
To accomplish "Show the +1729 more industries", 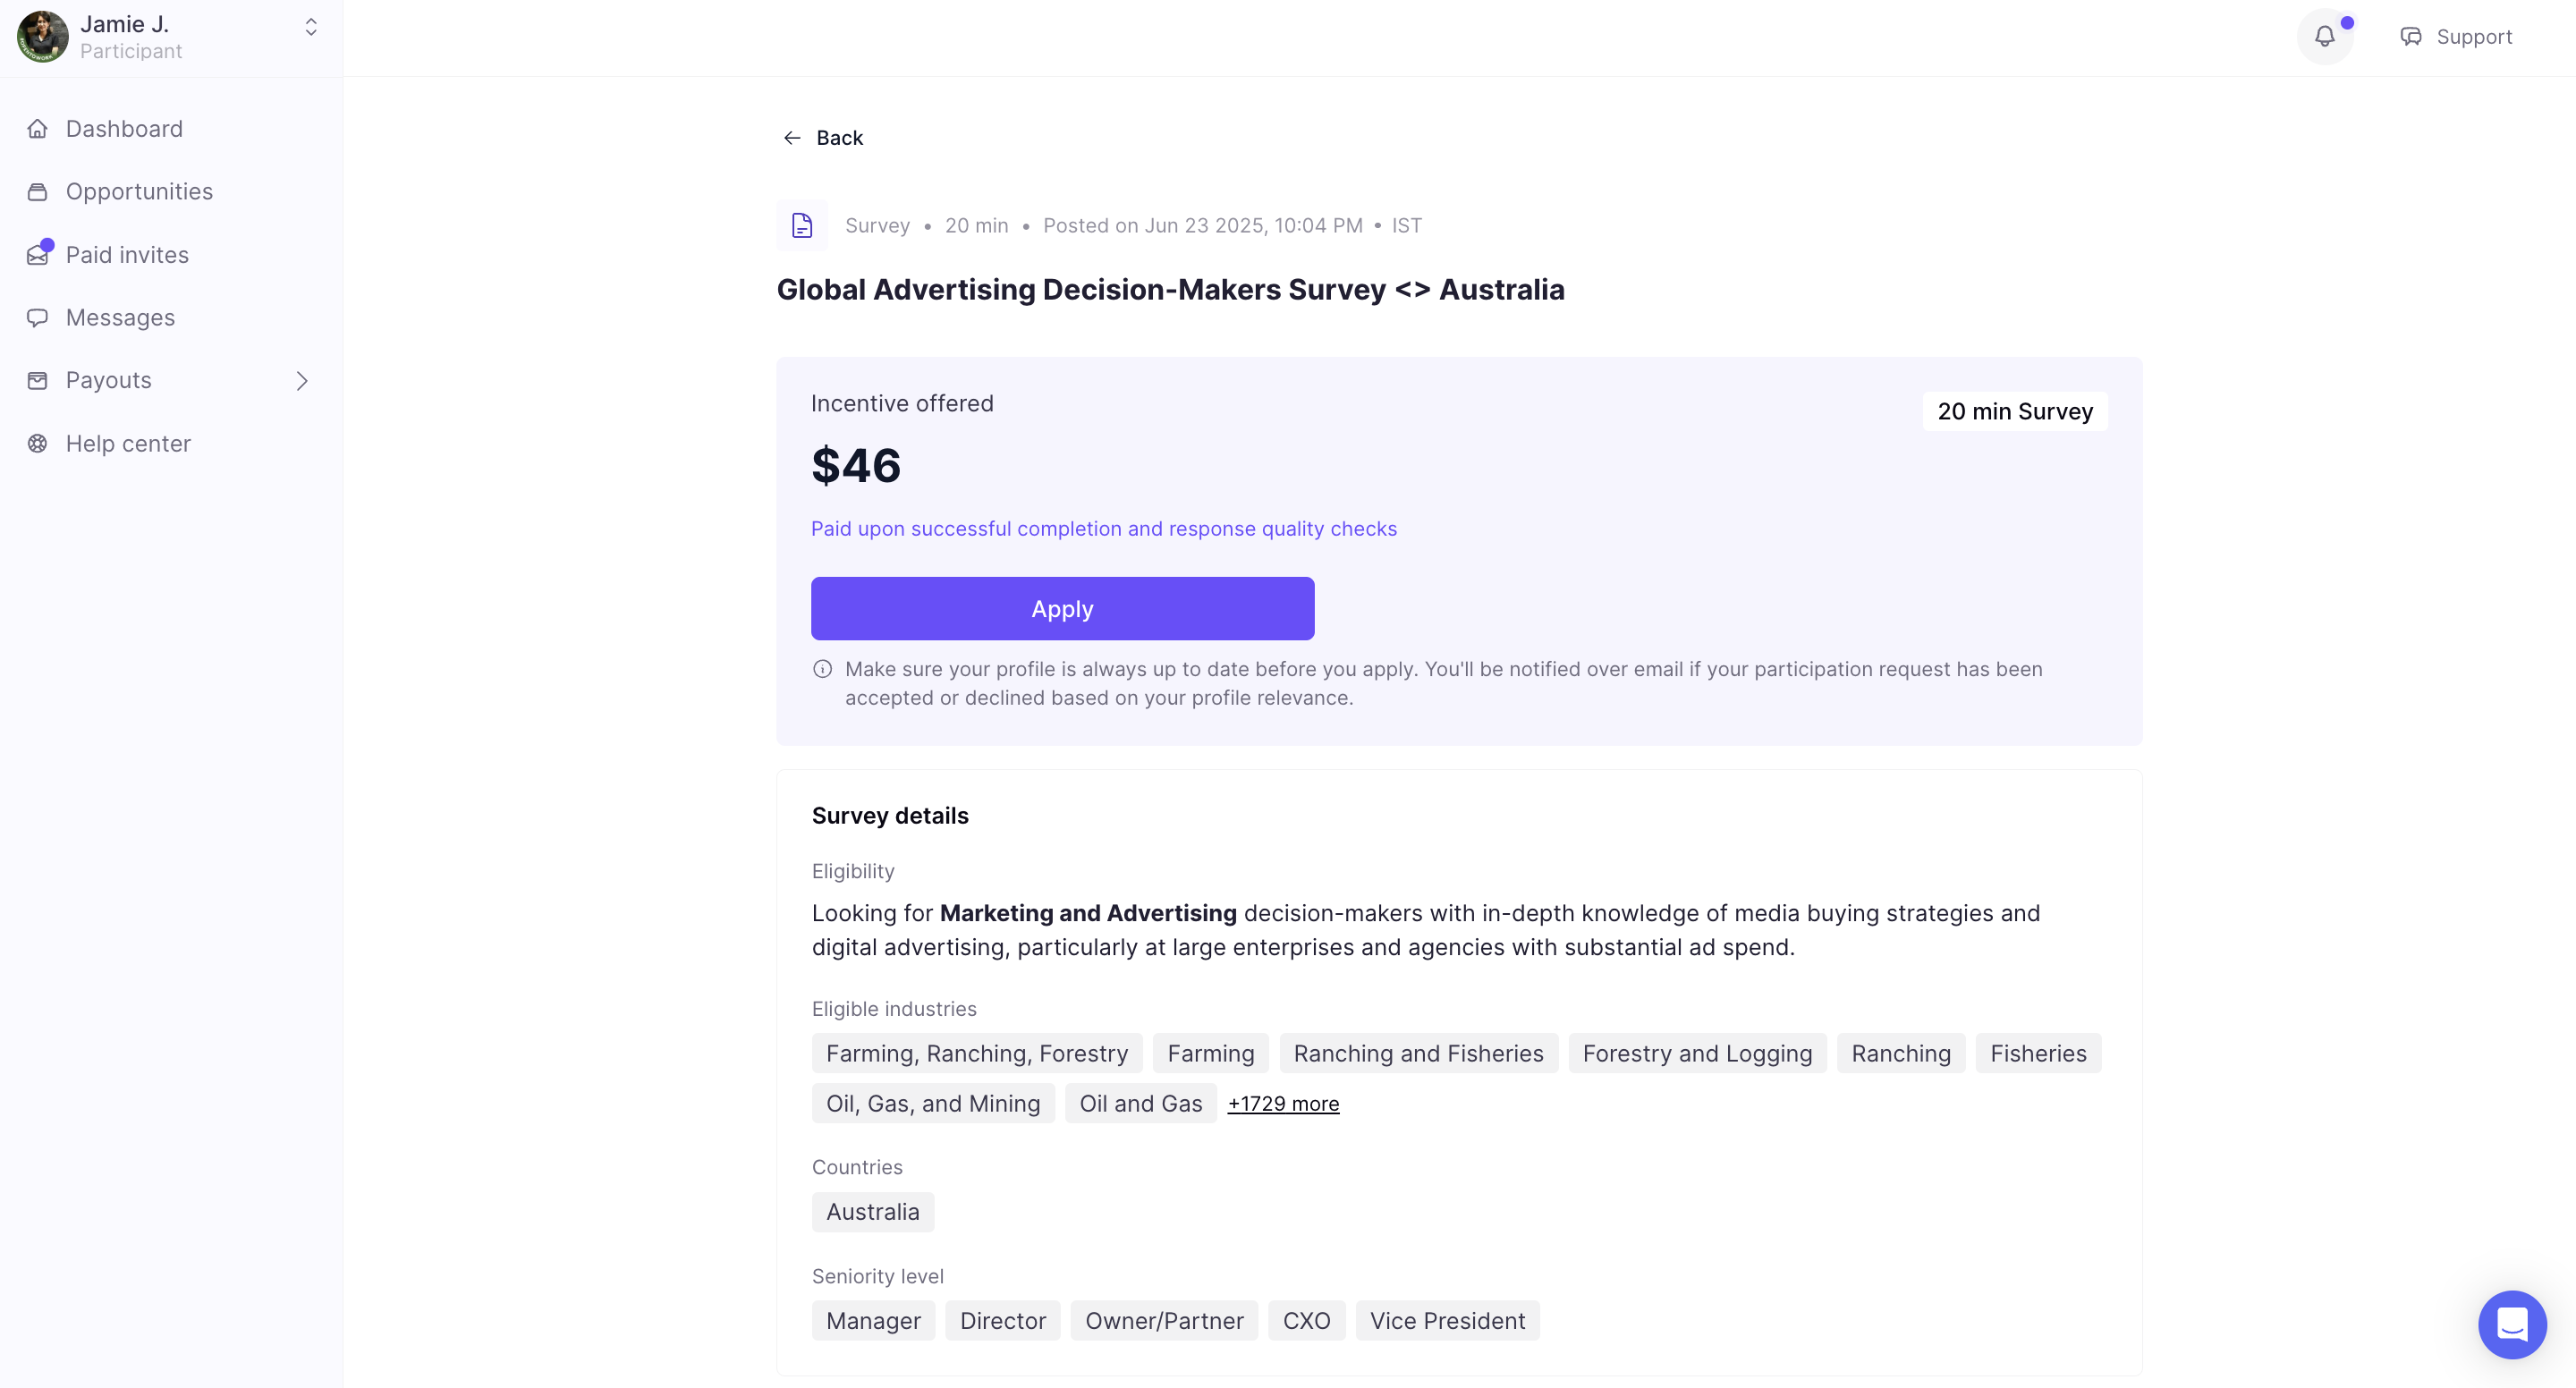I will click(1283, 1104).
